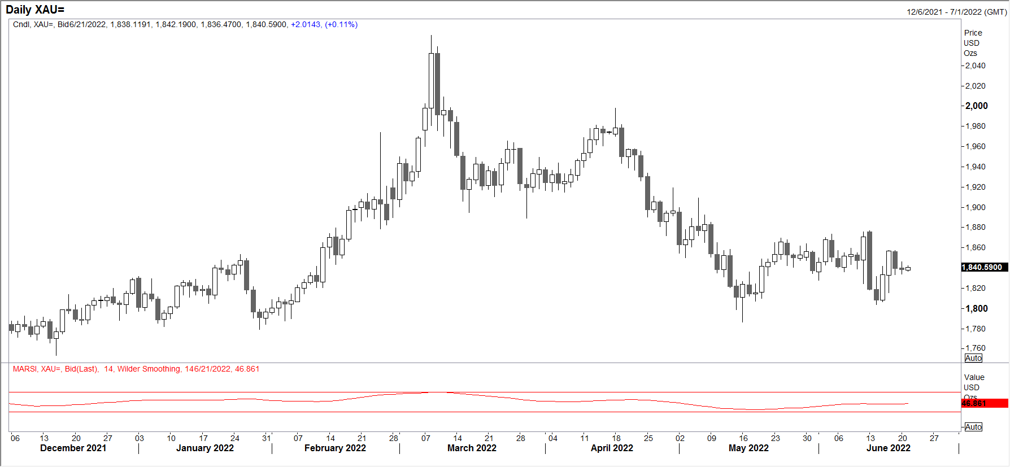
Task: Select the Daily XAU= chart title
Action: pos(35,10)
